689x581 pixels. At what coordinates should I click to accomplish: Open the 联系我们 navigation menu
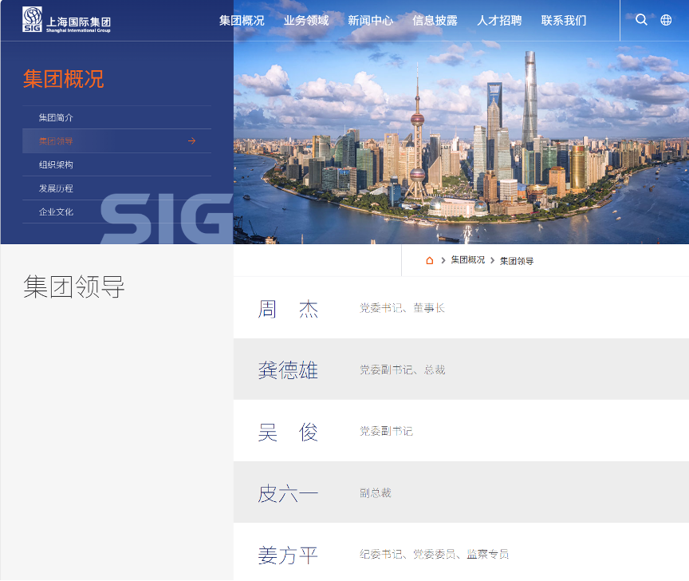pyautogui.click(x=562, y=22)
